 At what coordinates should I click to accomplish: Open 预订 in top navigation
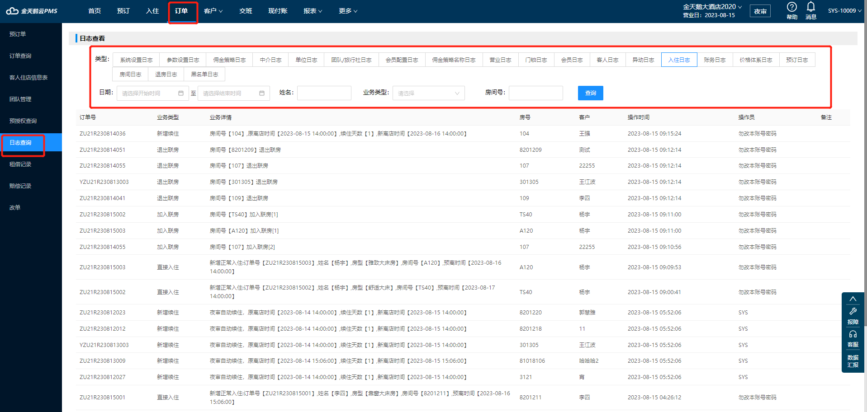pyautogui.click(x=123, y=11)
